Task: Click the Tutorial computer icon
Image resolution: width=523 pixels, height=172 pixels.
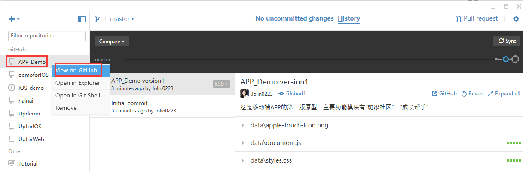Action: pos(12,163)
